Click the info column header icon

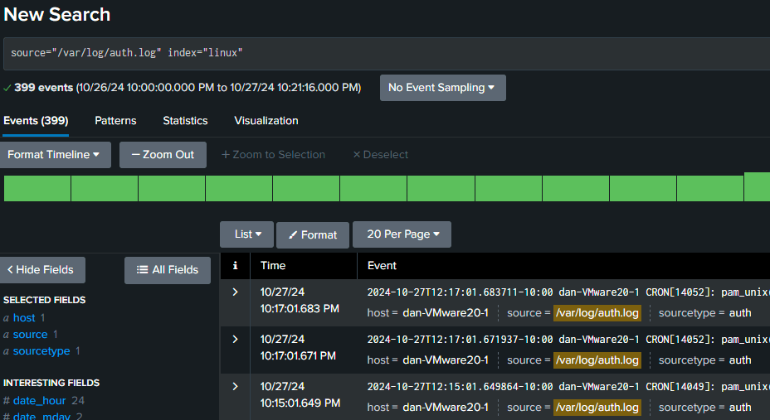(x=235, y=266)
